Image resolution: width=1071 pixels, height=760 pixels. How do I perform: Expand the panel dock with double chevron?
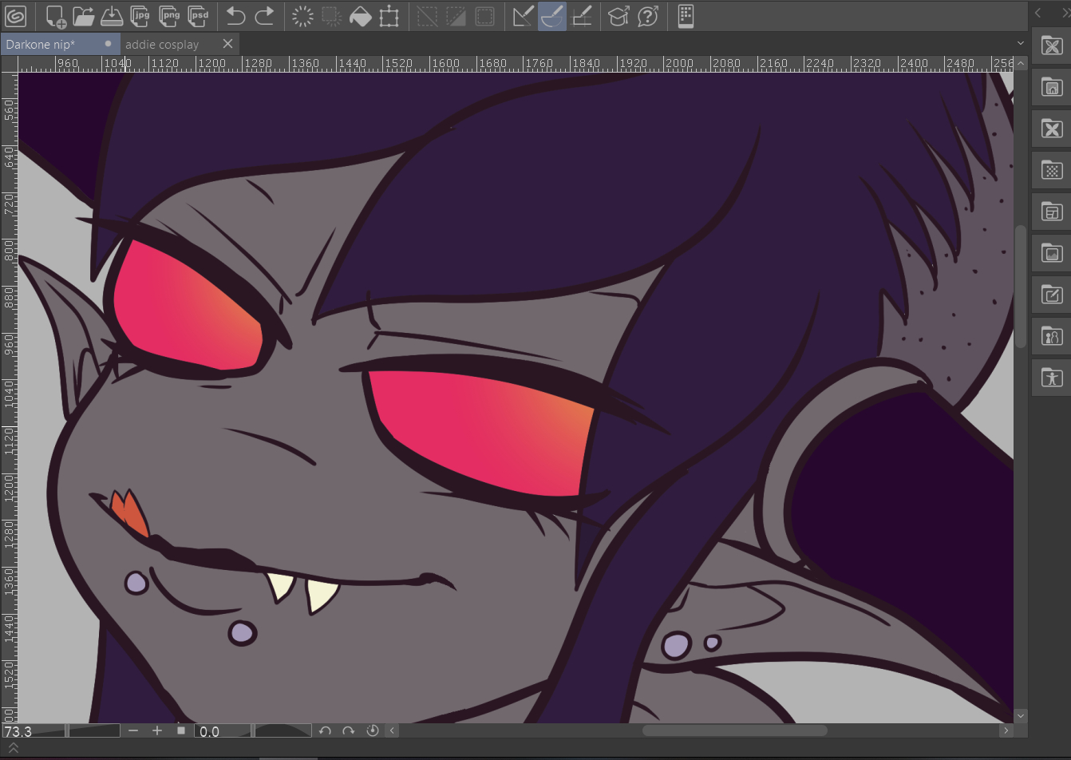coord(1065,13)
